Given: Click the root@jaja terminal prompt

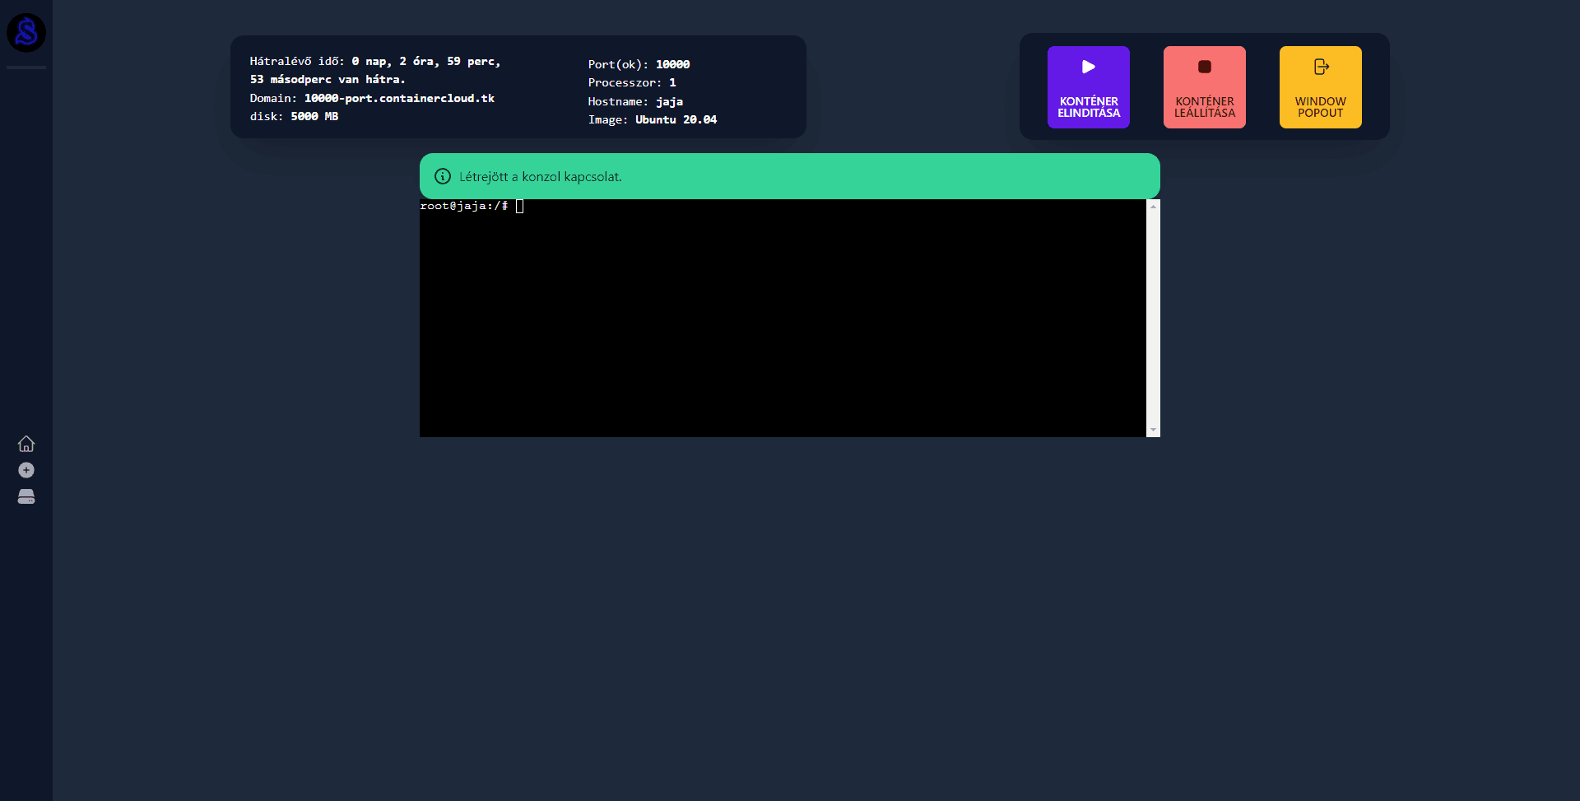Looking at the screenshot, I should point(463,206).
